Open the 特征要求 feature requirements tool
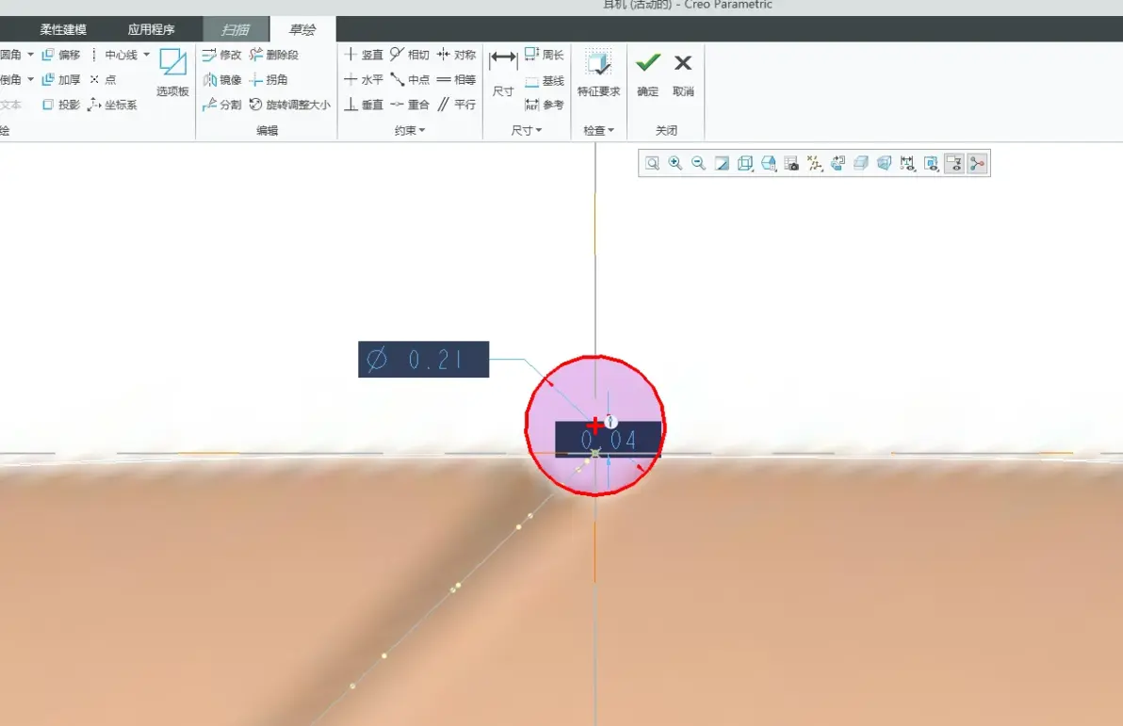The width and height of the screenshot is (1123, 726). click(x=599, y=73)
